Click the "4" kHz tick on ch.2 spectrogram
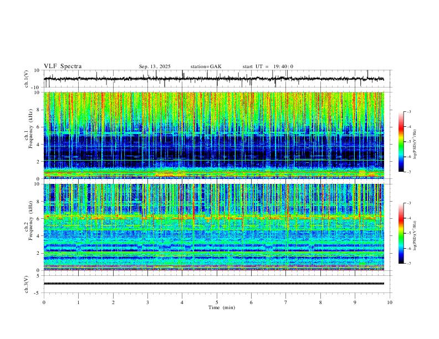The image size is (439, 339). coord(38,236)
